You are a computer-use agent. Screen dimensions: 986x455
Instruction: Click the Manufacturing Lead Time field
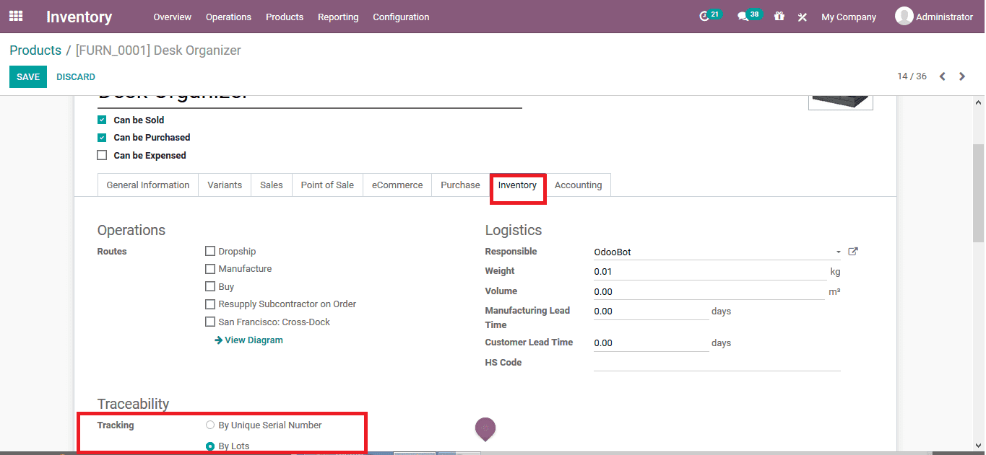[x=651, y=312]
